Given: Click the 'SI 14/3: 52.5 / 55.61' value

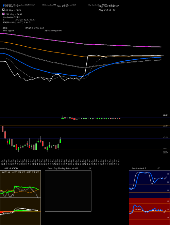Looking at the screenshot, I should (26, 20).
